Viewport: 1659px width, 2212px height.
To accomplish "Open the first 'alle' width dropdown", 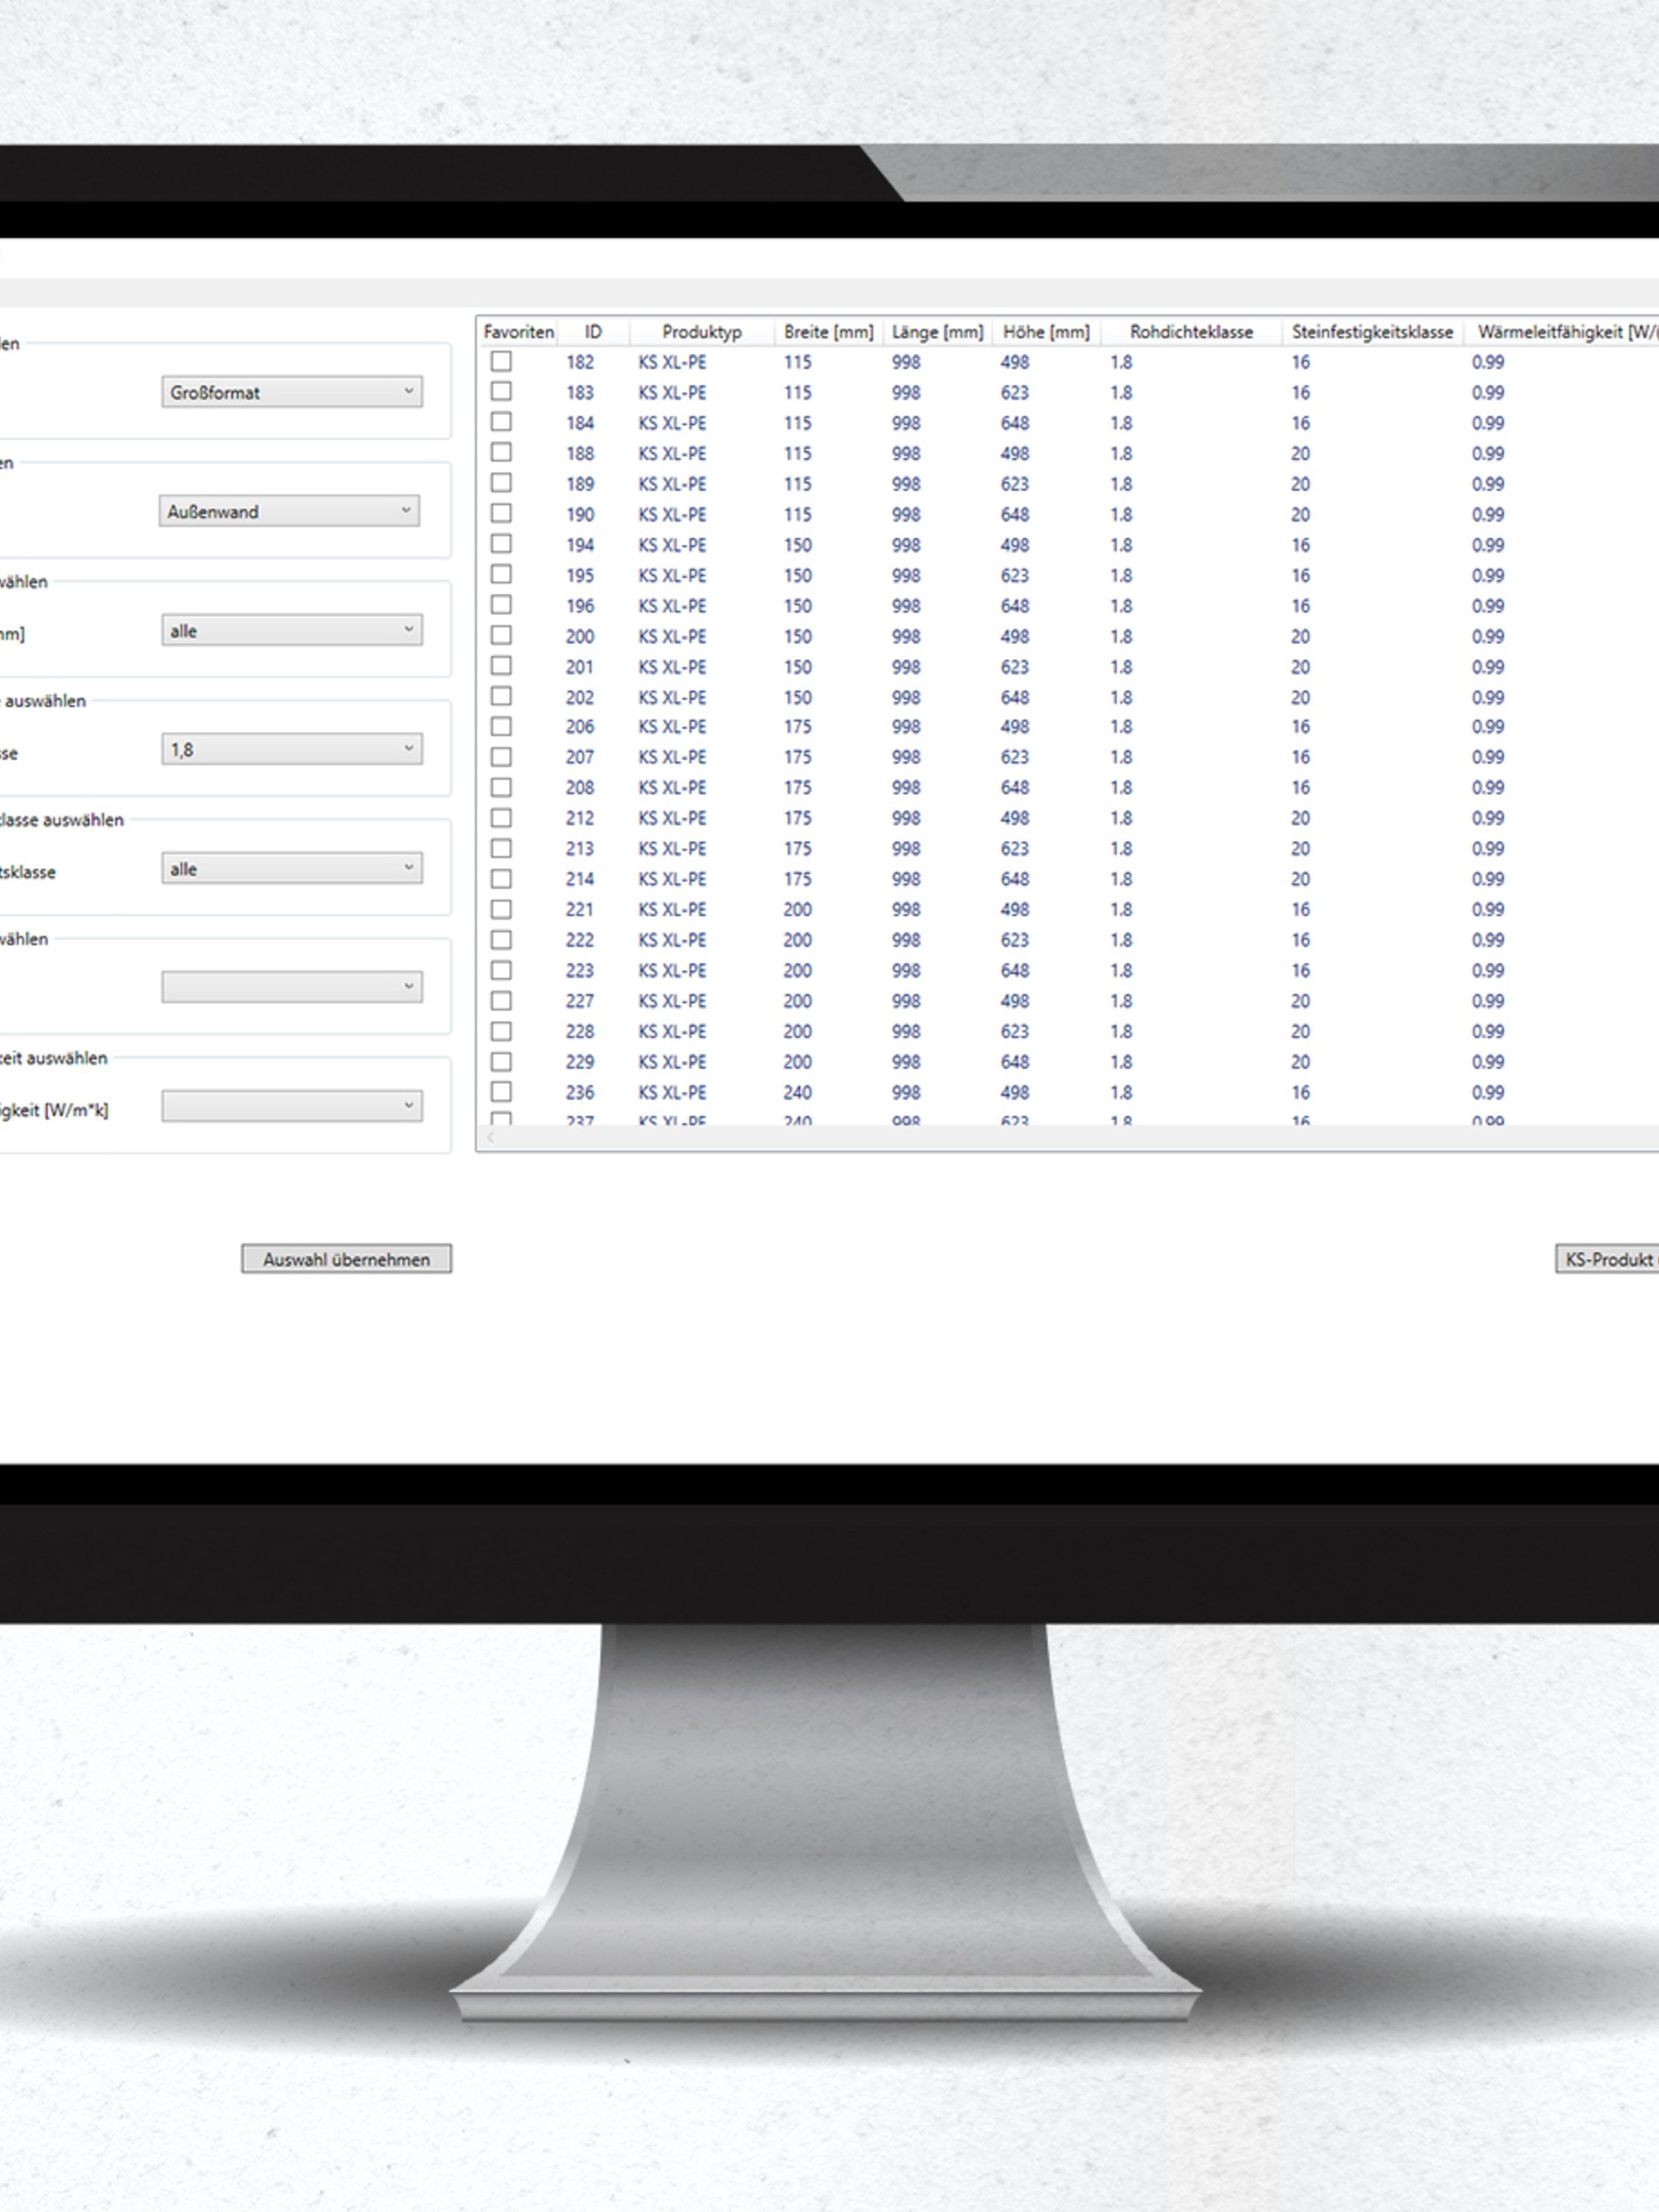I will point(291,630).
